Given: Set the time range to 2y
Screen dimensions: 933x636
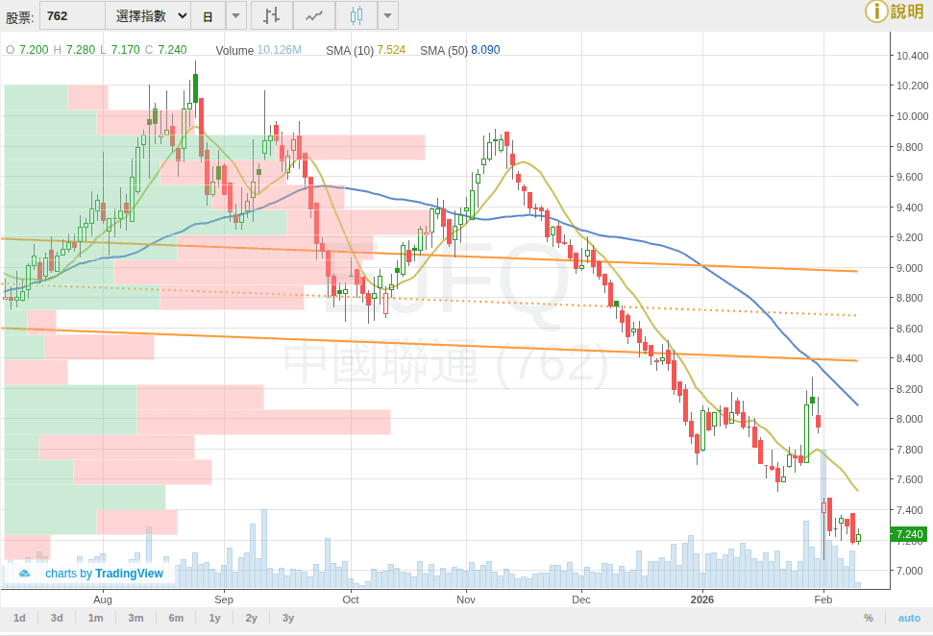Looking at the screenshot, I should coord(251,618).
